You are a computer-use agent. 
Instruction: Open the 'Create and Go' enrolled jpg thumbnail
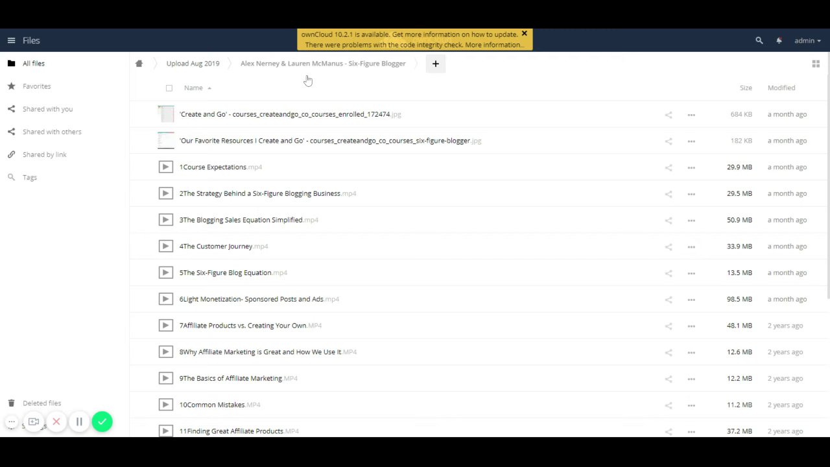166,114
